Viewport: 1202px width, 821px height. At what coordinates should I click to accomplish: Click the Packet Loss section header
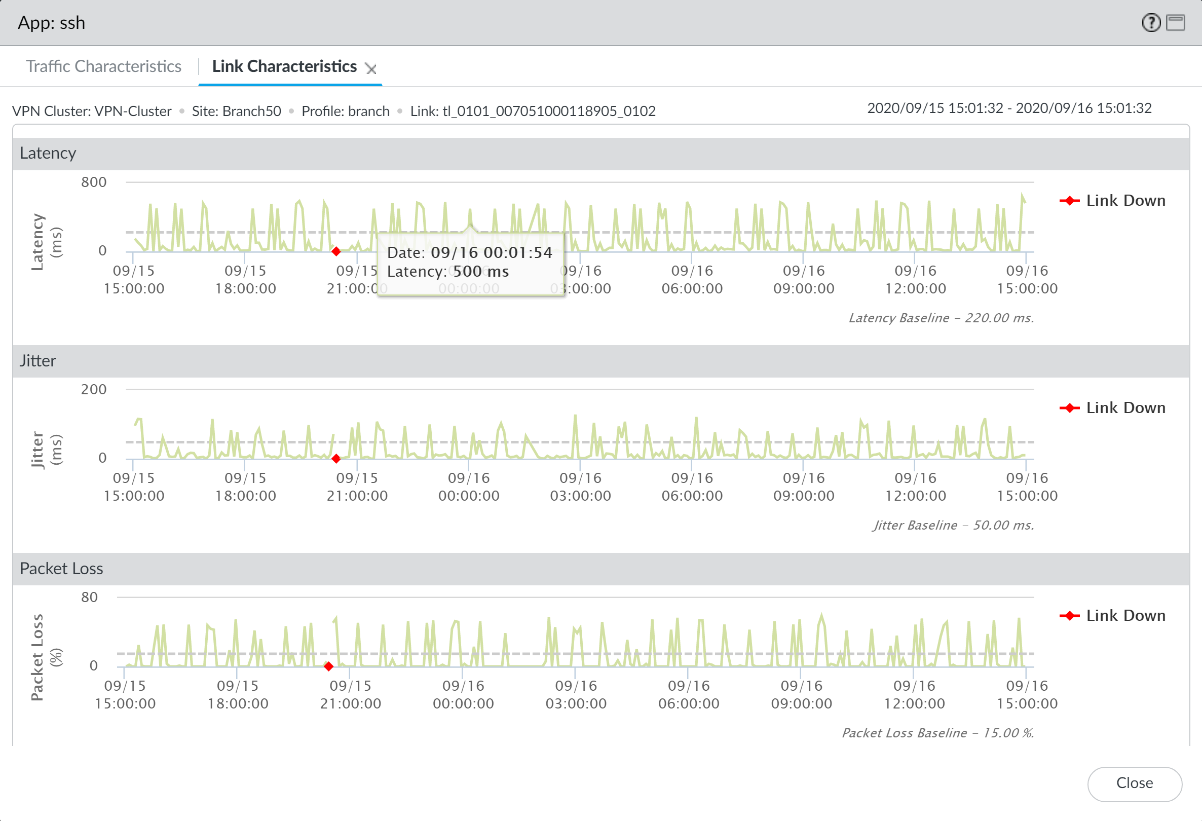[x=61, y=569]
